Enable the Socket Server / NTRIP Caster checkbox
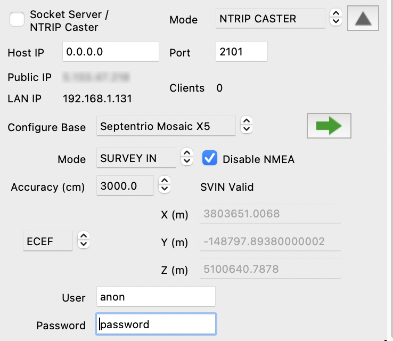This screenshot has width=393, height=341. point(18,20)
